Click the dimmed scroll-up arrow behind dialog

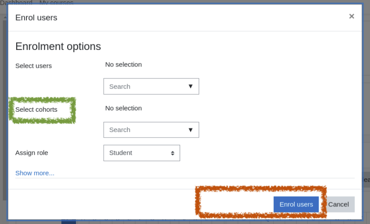coord(5,18)
